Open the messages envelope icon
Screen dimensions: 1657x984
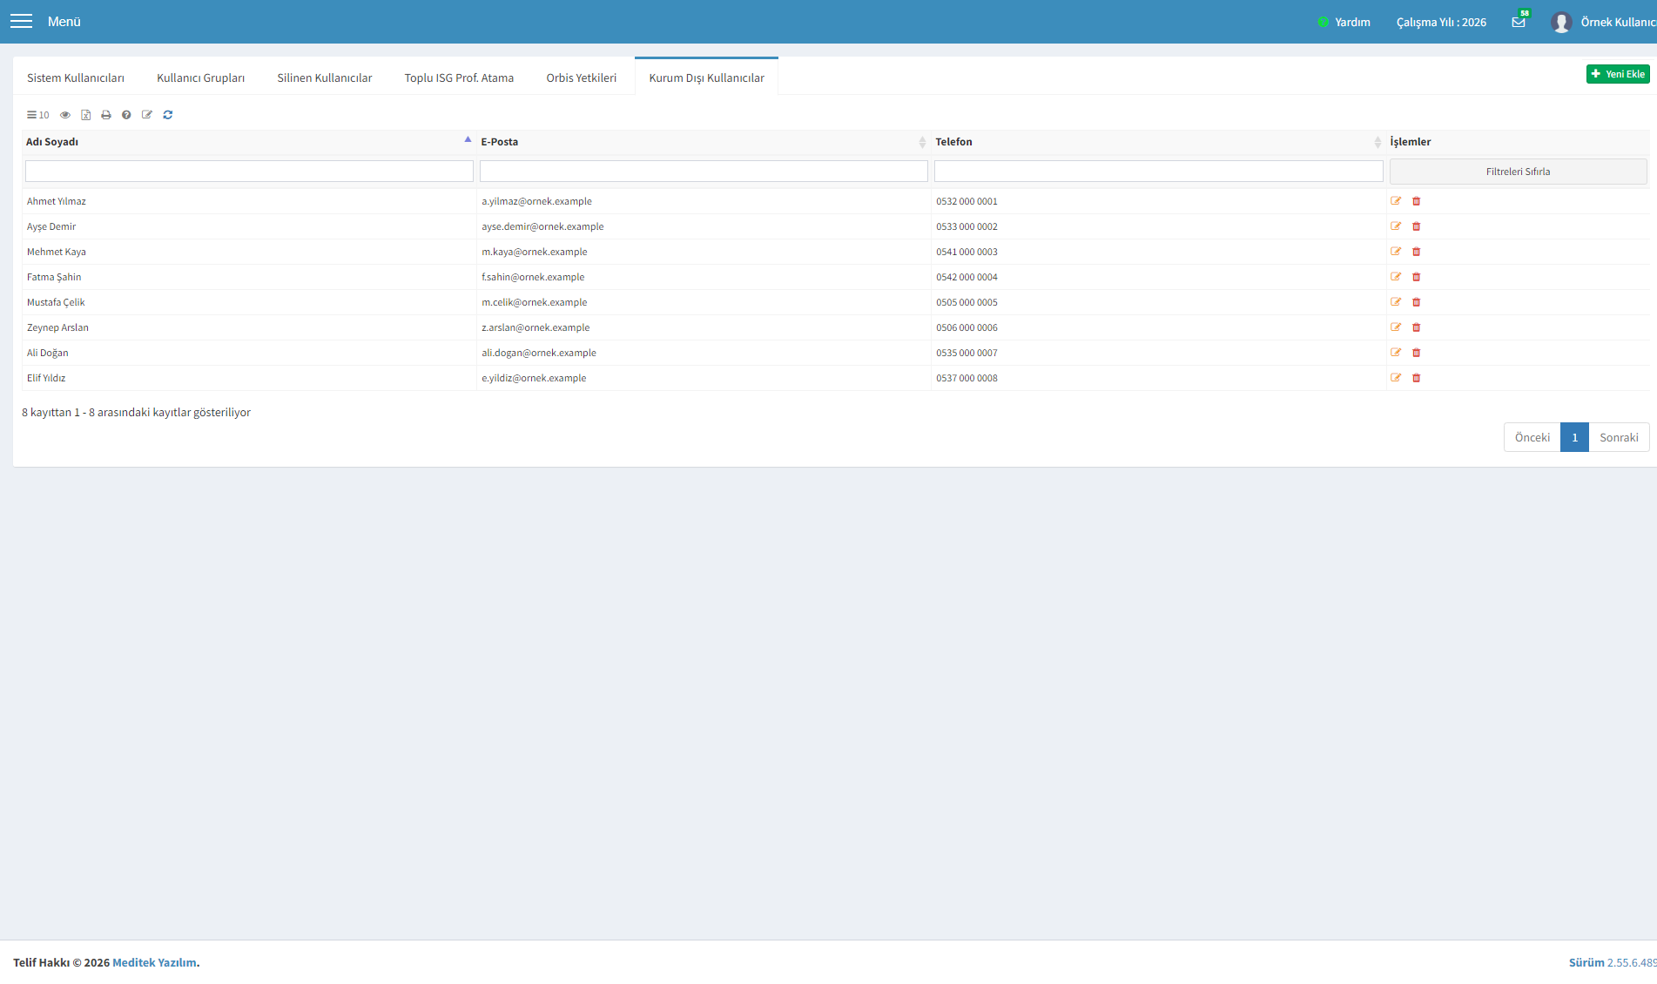[1519, 23]
